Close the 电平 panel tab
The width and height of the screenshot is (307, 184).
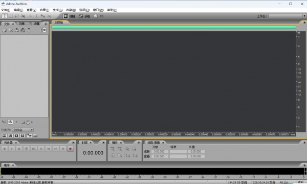tap(13, 166)
